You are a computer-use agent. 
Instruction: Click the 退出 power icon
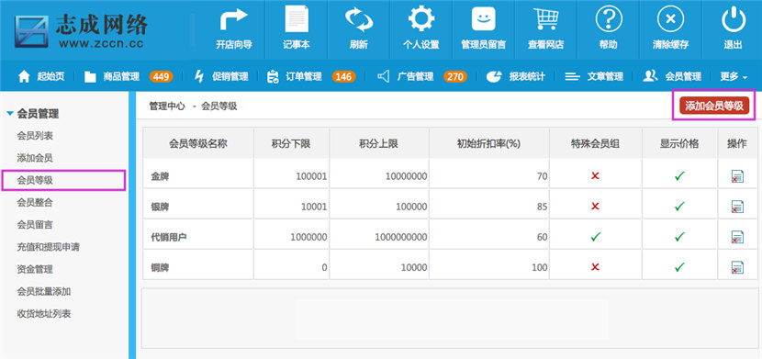(x=733, y=19)
